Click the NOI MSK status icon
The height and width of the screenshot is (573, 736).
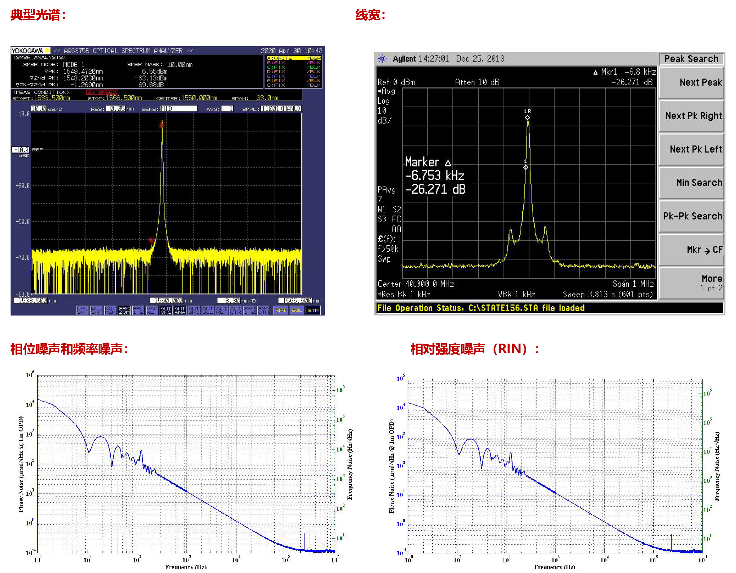click(x=110, y=310)
